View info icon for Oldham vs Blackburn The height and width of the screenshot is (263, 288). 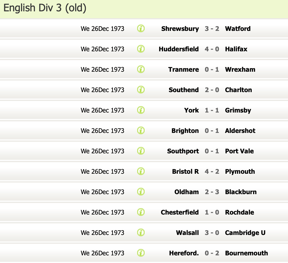coord(141,192)
